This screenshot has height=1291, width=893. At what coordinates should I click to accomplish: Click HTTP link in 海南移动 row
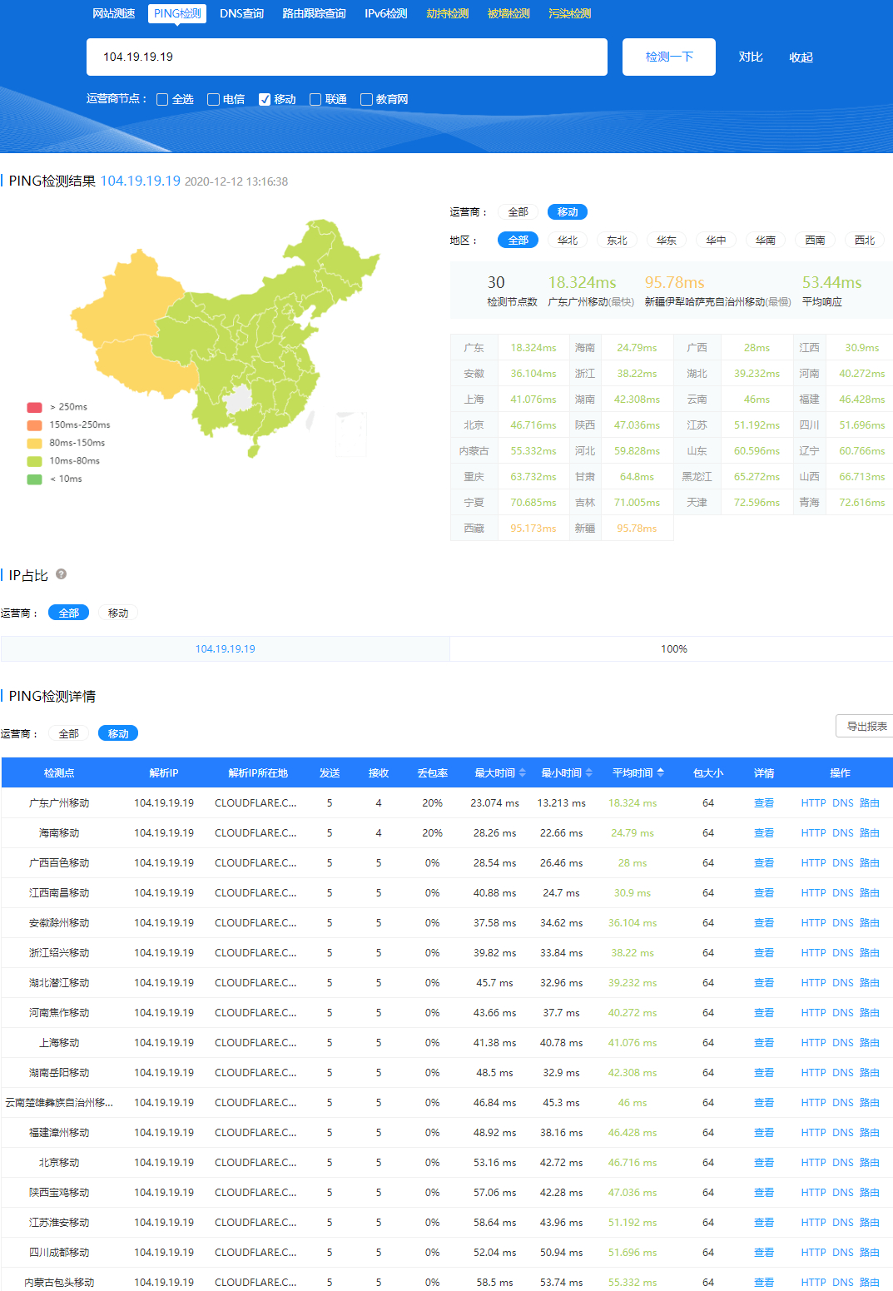(x=813, y=833)
